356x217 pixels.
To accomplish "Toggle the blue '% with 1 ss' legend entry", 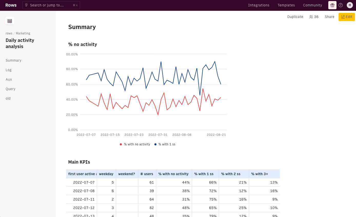I will click(165, 144).
